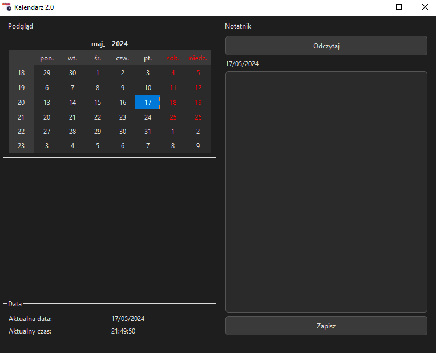Image resolution: width=436 pixels, height=353 pixels.
Task: Maximize the Kalendarz window
Action: [399, 7]
